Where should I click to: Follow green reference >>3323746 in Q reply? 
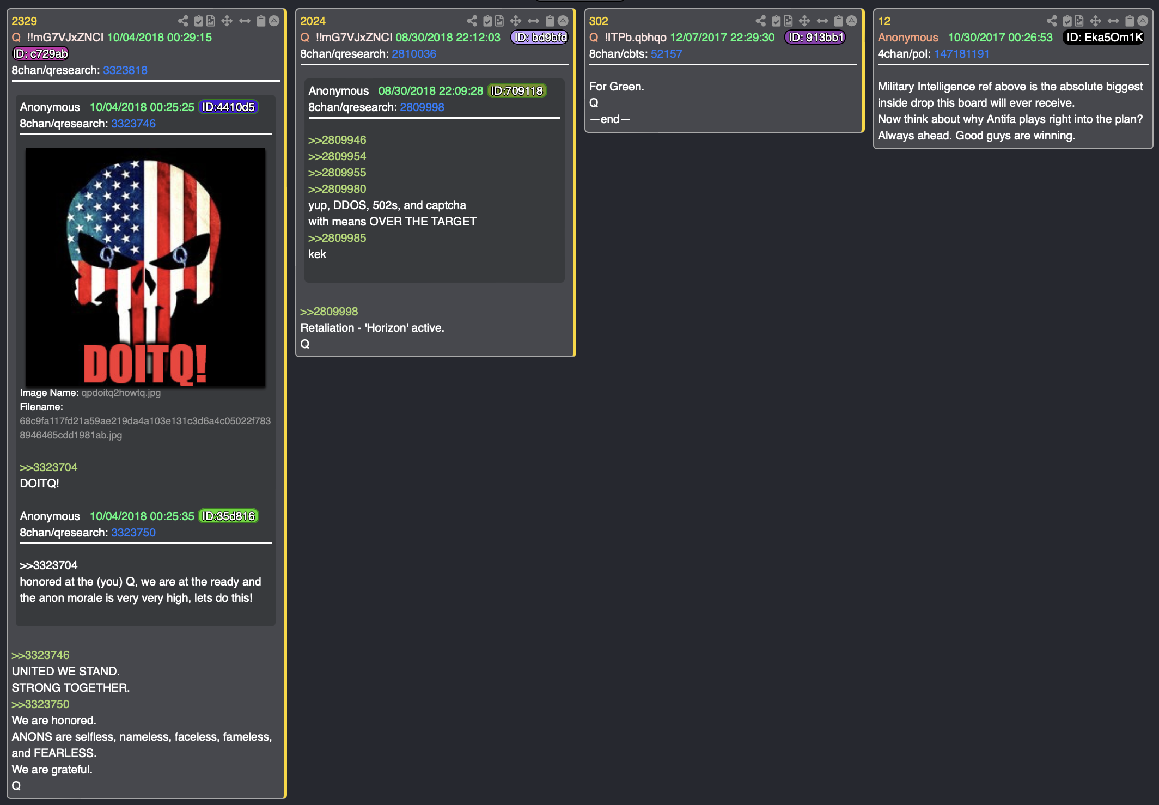pos(40,655)
